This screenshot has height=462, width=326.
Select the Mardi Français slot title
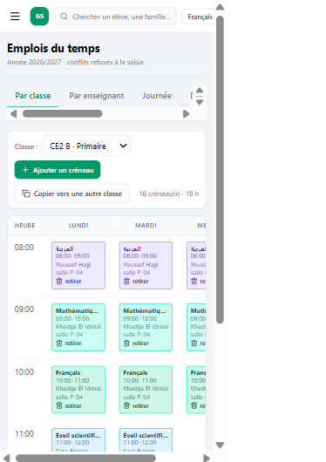135,373
